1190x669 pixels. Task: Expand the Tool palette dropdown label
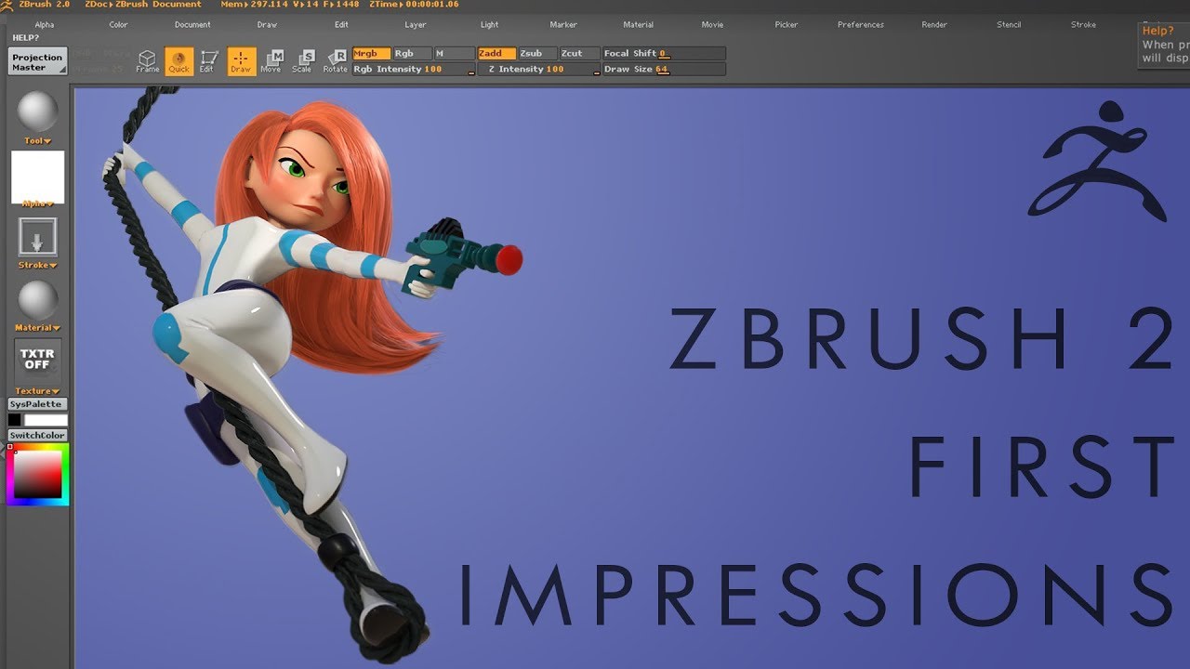[37, 140]
